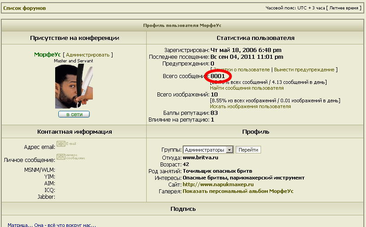Screen dimensions: 366x227
Task: Open 'Искать изображения пользователя' link
Action: [x=250, y=107]
